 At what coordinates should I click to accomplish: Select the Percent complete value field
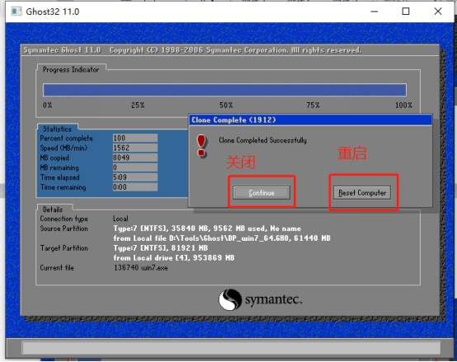coord(135,138)
